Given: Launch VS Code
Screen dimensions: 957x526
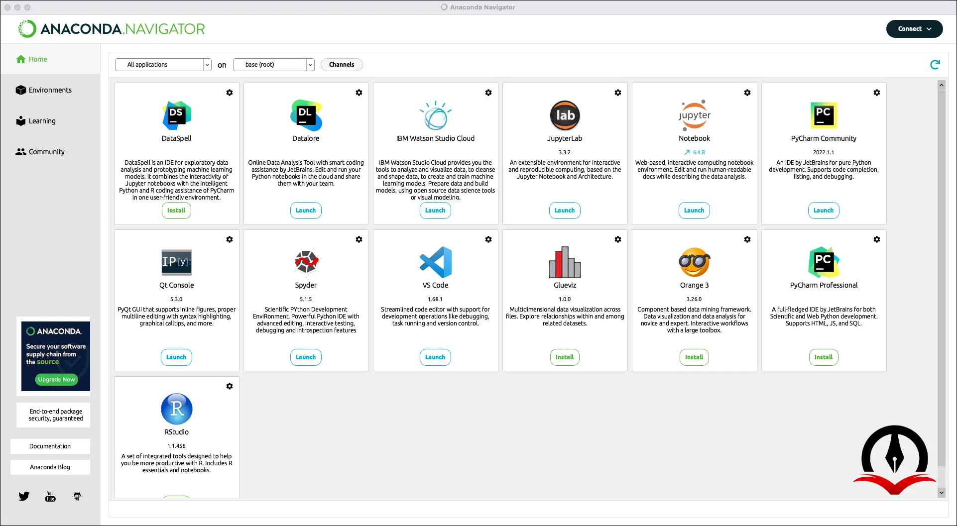Looking at the screenshot, I should (x=435, y=357).
